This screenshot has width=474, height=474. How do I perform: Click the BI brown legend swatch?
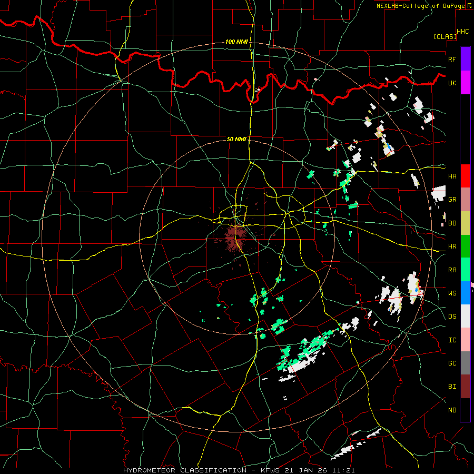[x=465, y=387]
